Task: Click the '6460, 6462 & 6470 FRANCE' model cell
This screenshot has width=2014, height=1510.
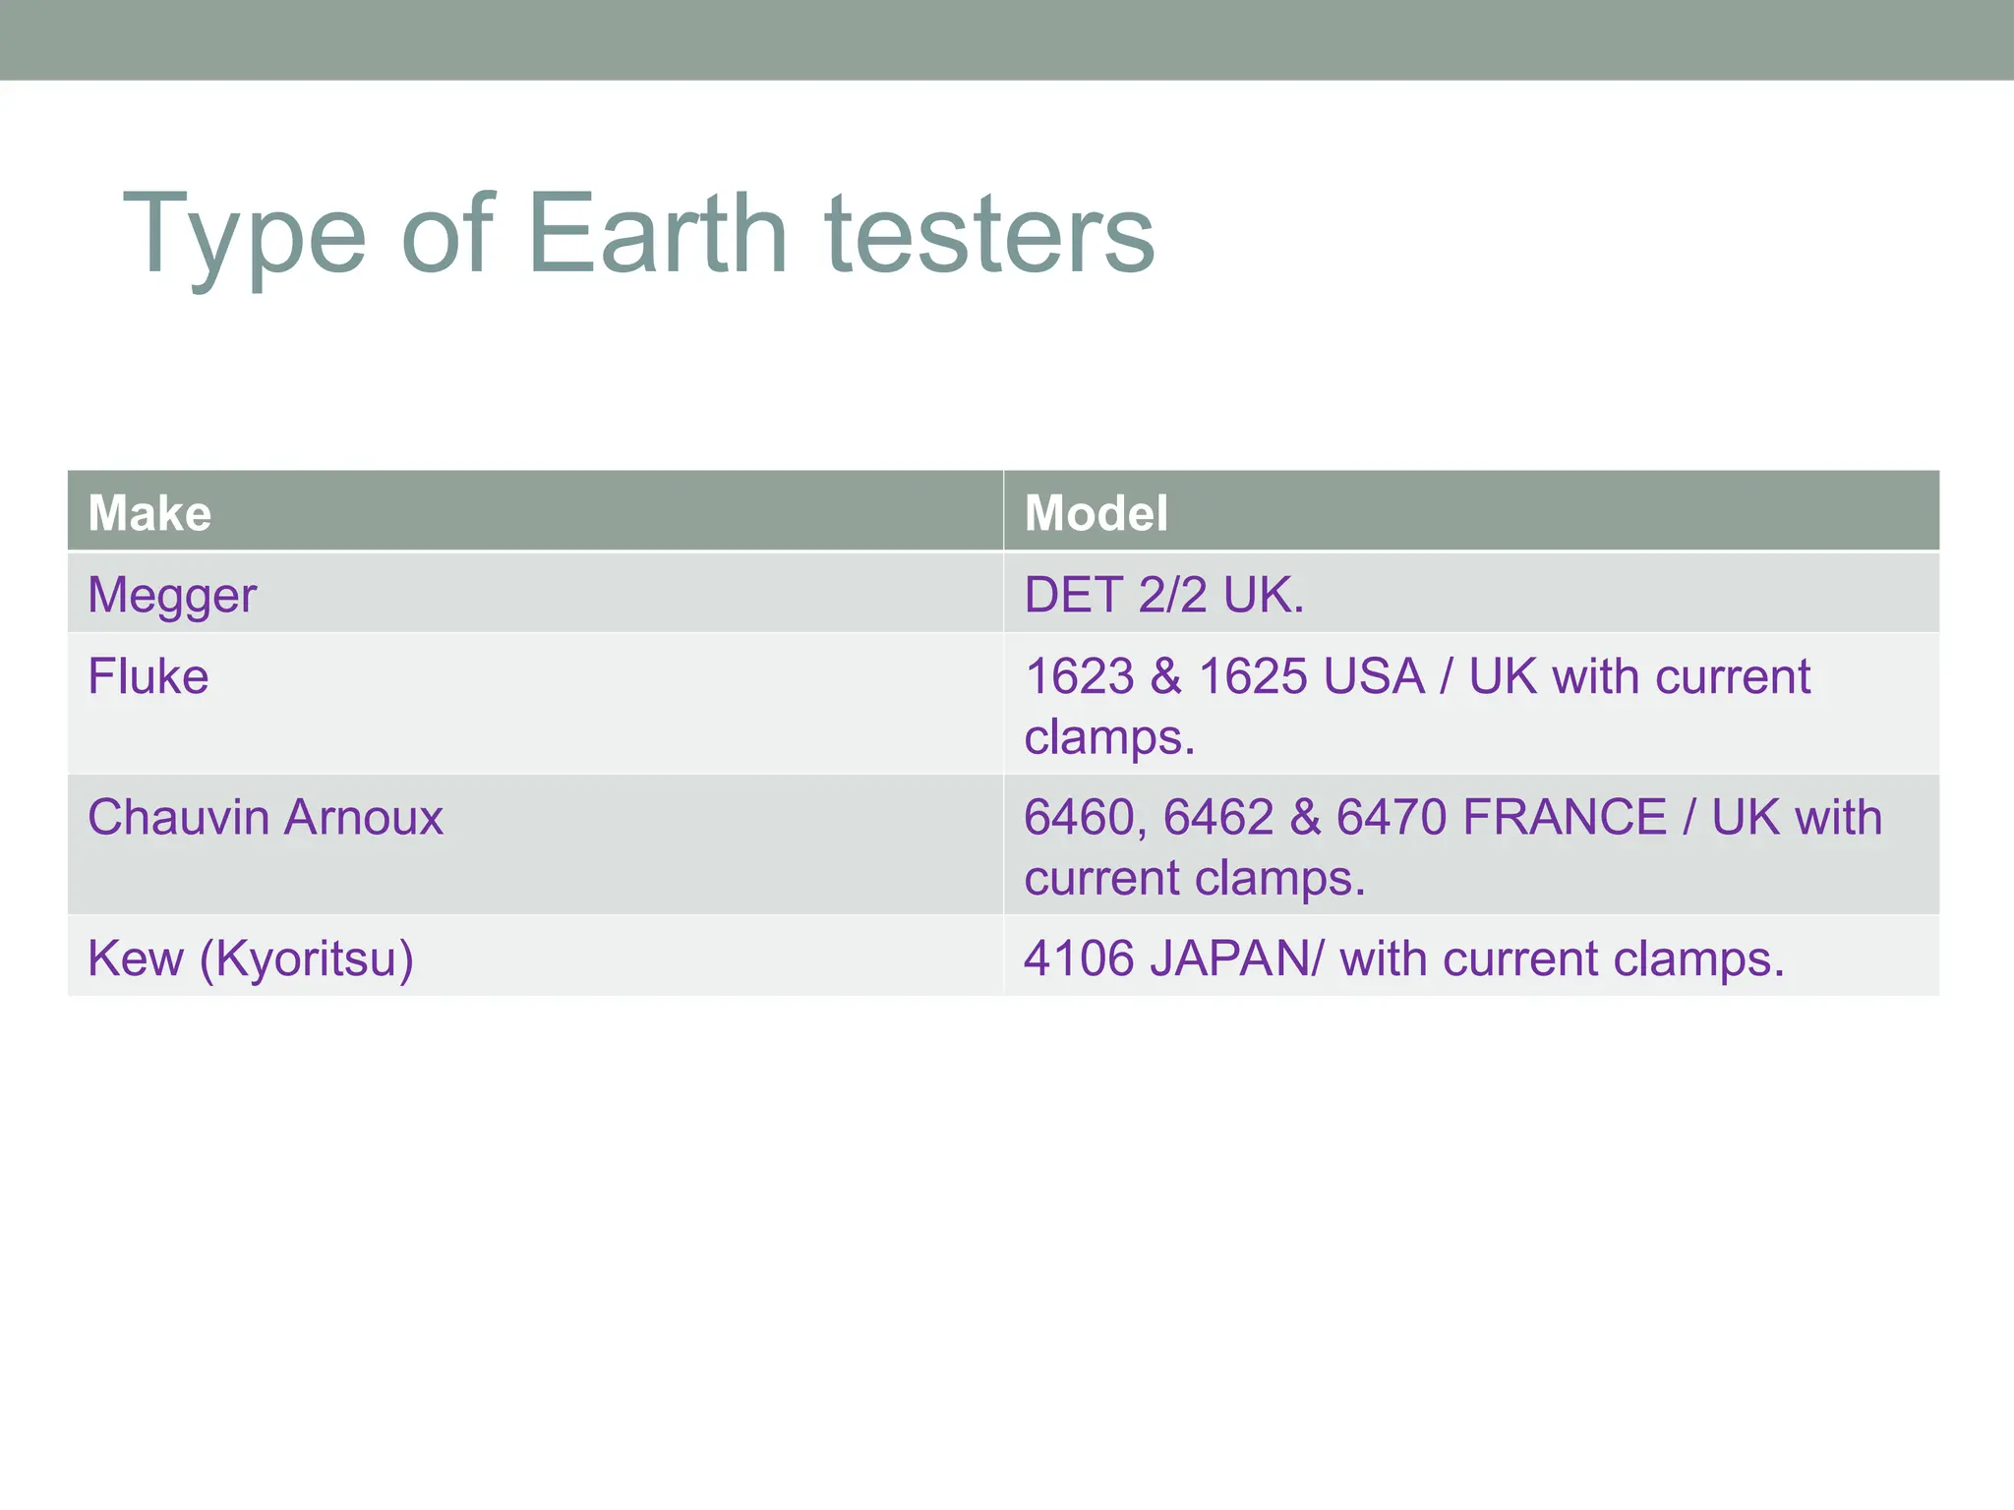Action: click(1471, 844)
